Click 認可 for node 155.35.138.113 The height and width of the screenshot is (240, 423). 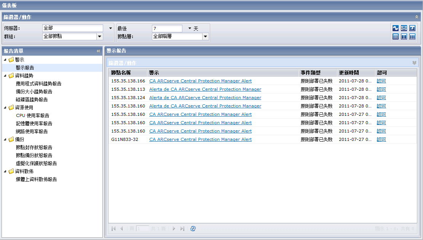tap(381, 89)
